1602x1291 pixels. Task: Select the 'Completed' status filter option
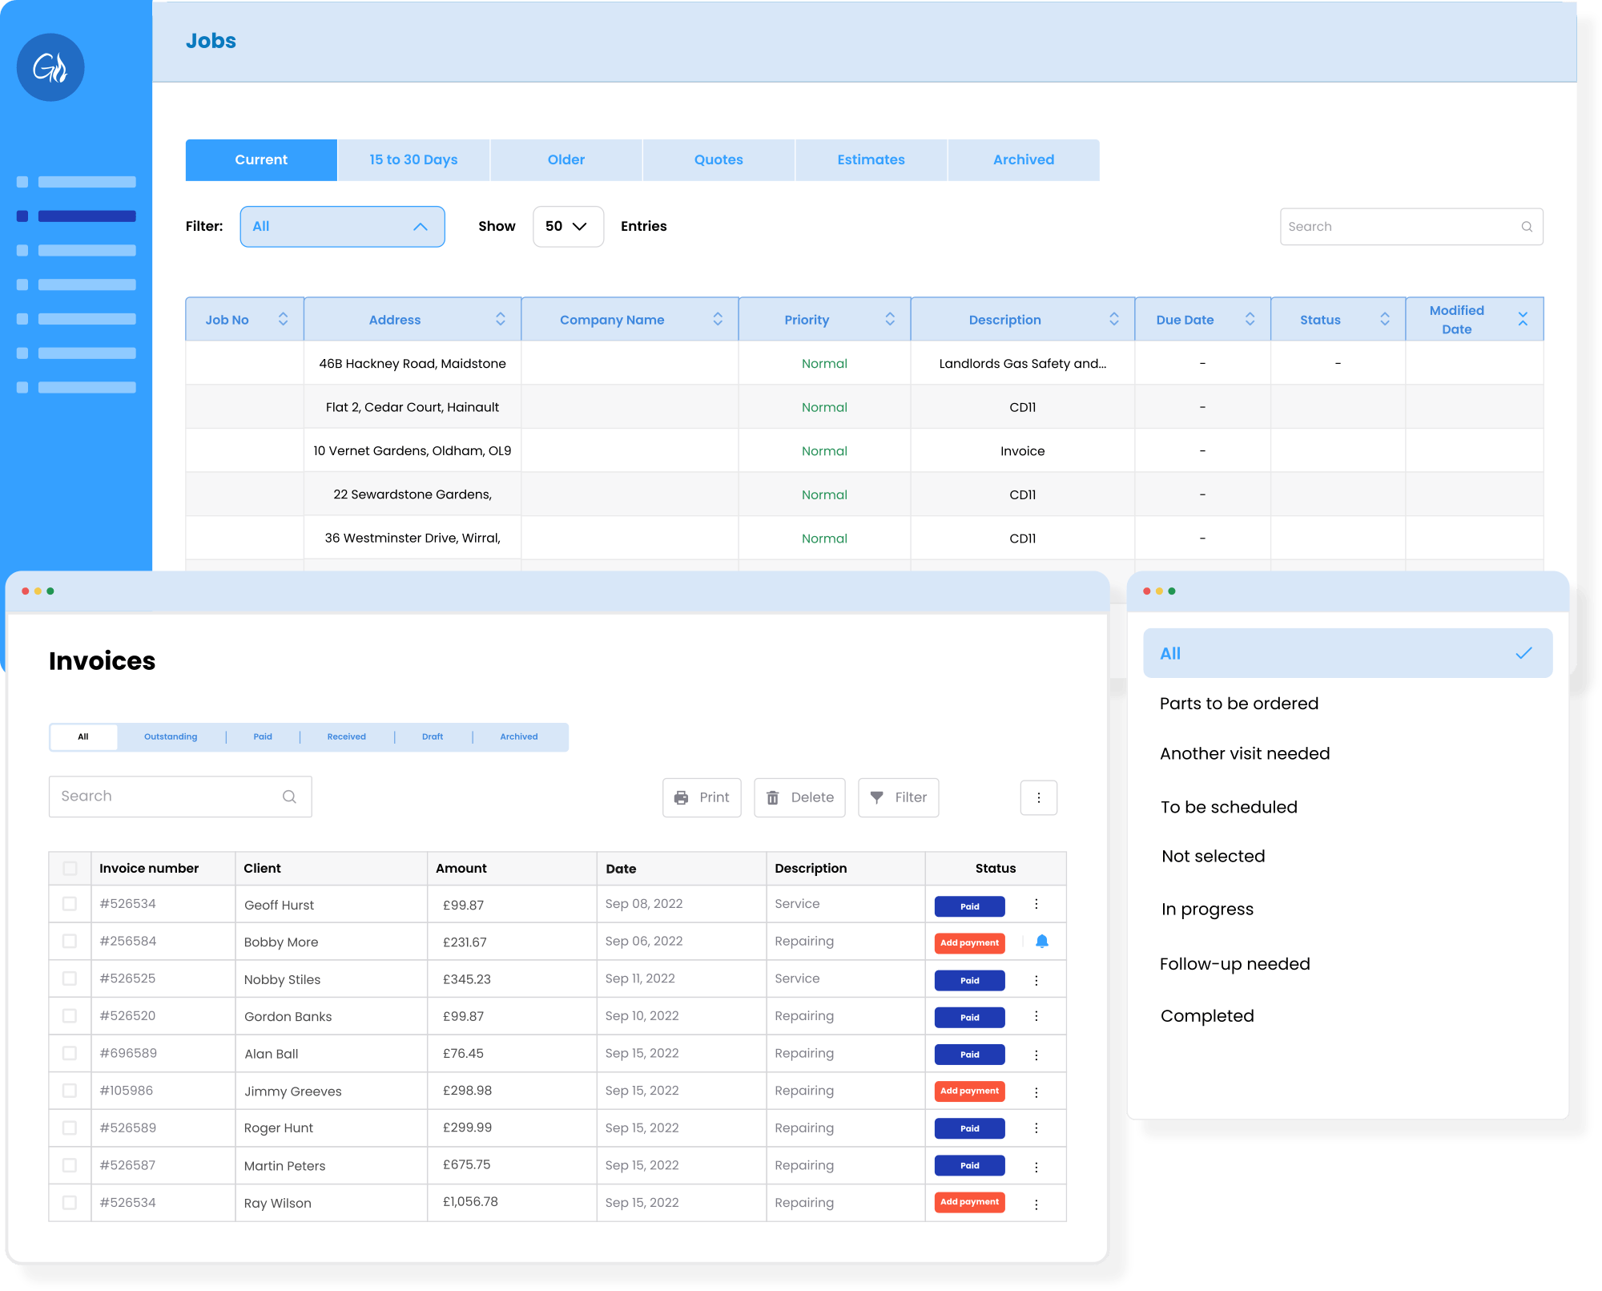[1206, 1015]
